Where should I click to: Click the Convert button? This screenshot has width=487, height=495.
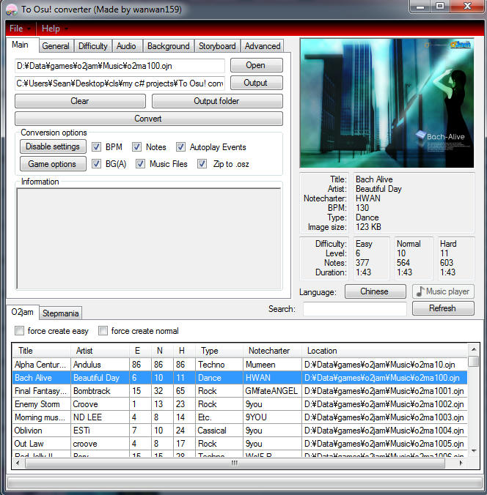[x=149, y=119]
